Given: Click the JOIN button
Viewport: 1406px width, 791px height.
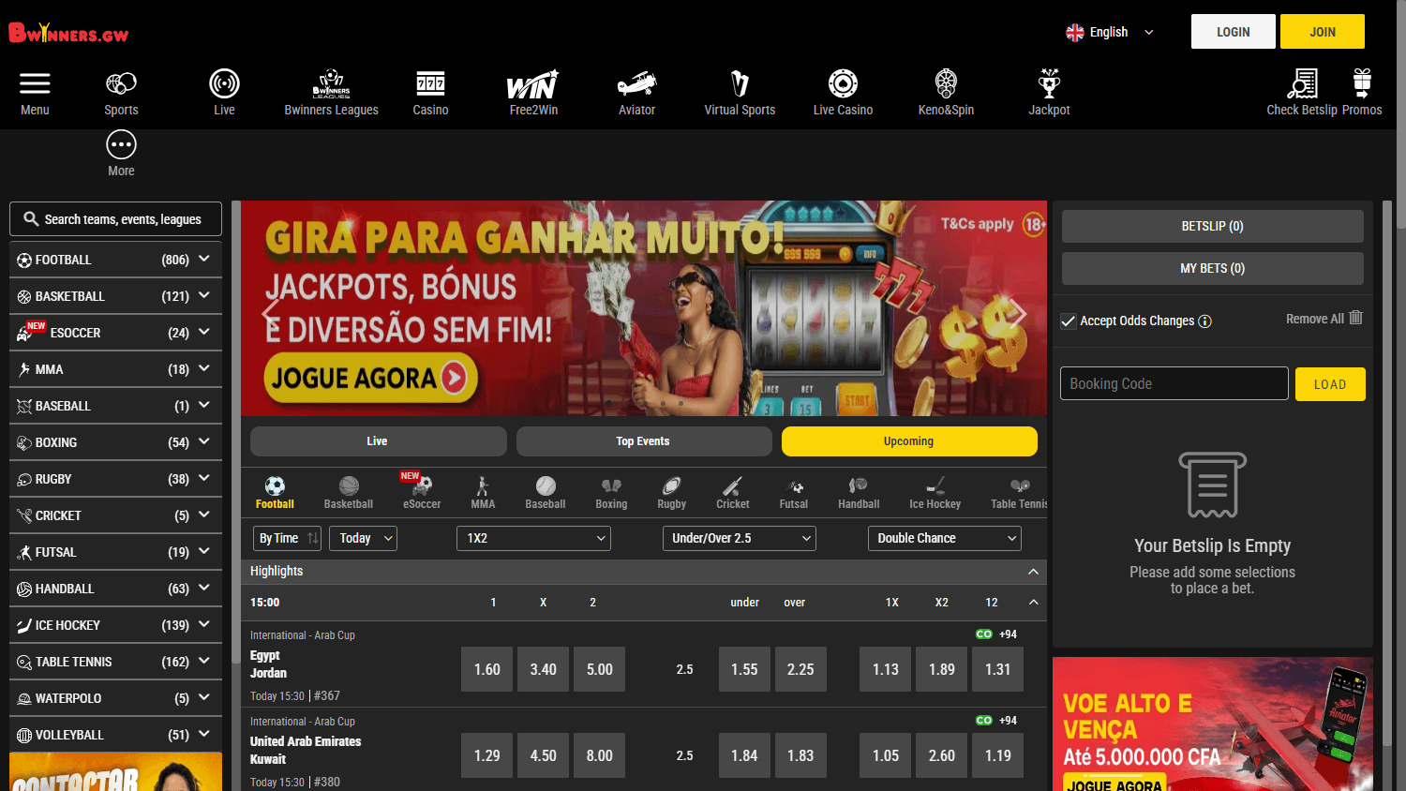Looking at the screenshot, I should [1322, 31].
